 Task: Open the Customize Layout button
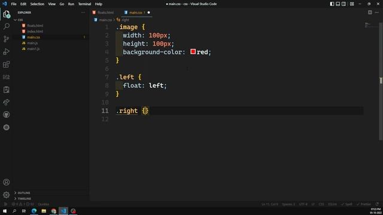click(x=352, y=4)
